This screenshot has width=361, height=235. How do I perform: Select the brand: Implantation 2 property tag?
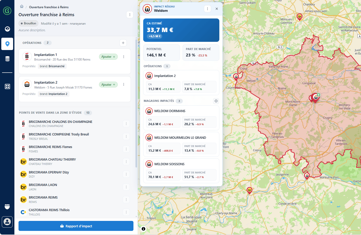pyautogui.click(x=53, y=94)
